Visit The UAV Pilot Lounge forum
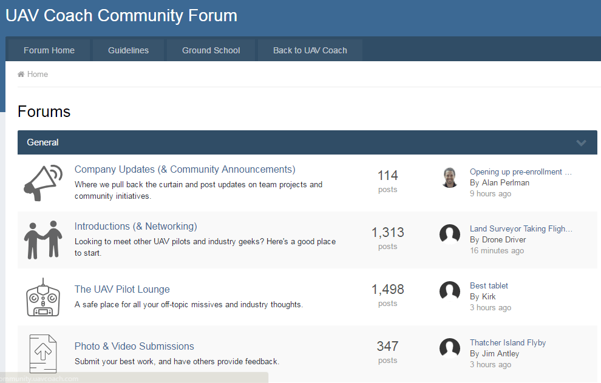This screenshot has width=601, height=383. tap(122, 290)
